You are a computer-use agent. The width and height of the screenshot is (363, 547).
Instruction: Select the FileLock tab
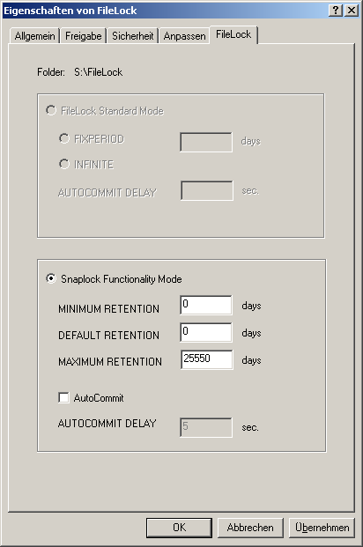coord(233,34)
